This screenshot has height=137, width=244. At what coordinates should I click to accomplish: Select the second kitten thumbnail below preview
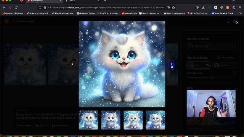coord(111,120)
